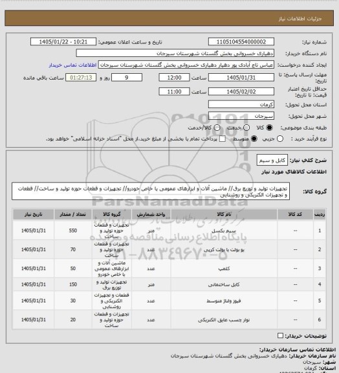Click the response deadline time 12:00 field
This screenshot has height=373, width=339.
tap(174, 78)
